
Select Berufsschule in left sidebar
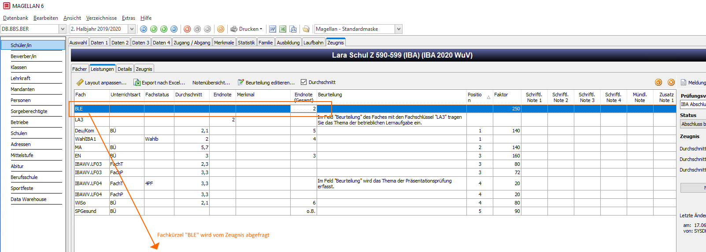tap(24, 177)
